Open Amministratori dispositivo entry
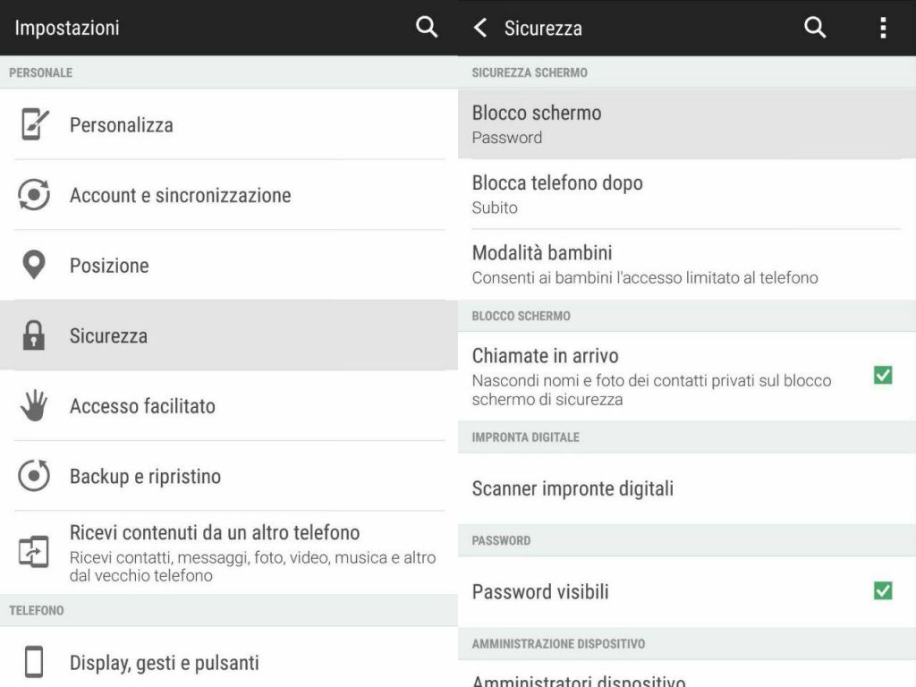916x687 pixels. click(687, 674)
